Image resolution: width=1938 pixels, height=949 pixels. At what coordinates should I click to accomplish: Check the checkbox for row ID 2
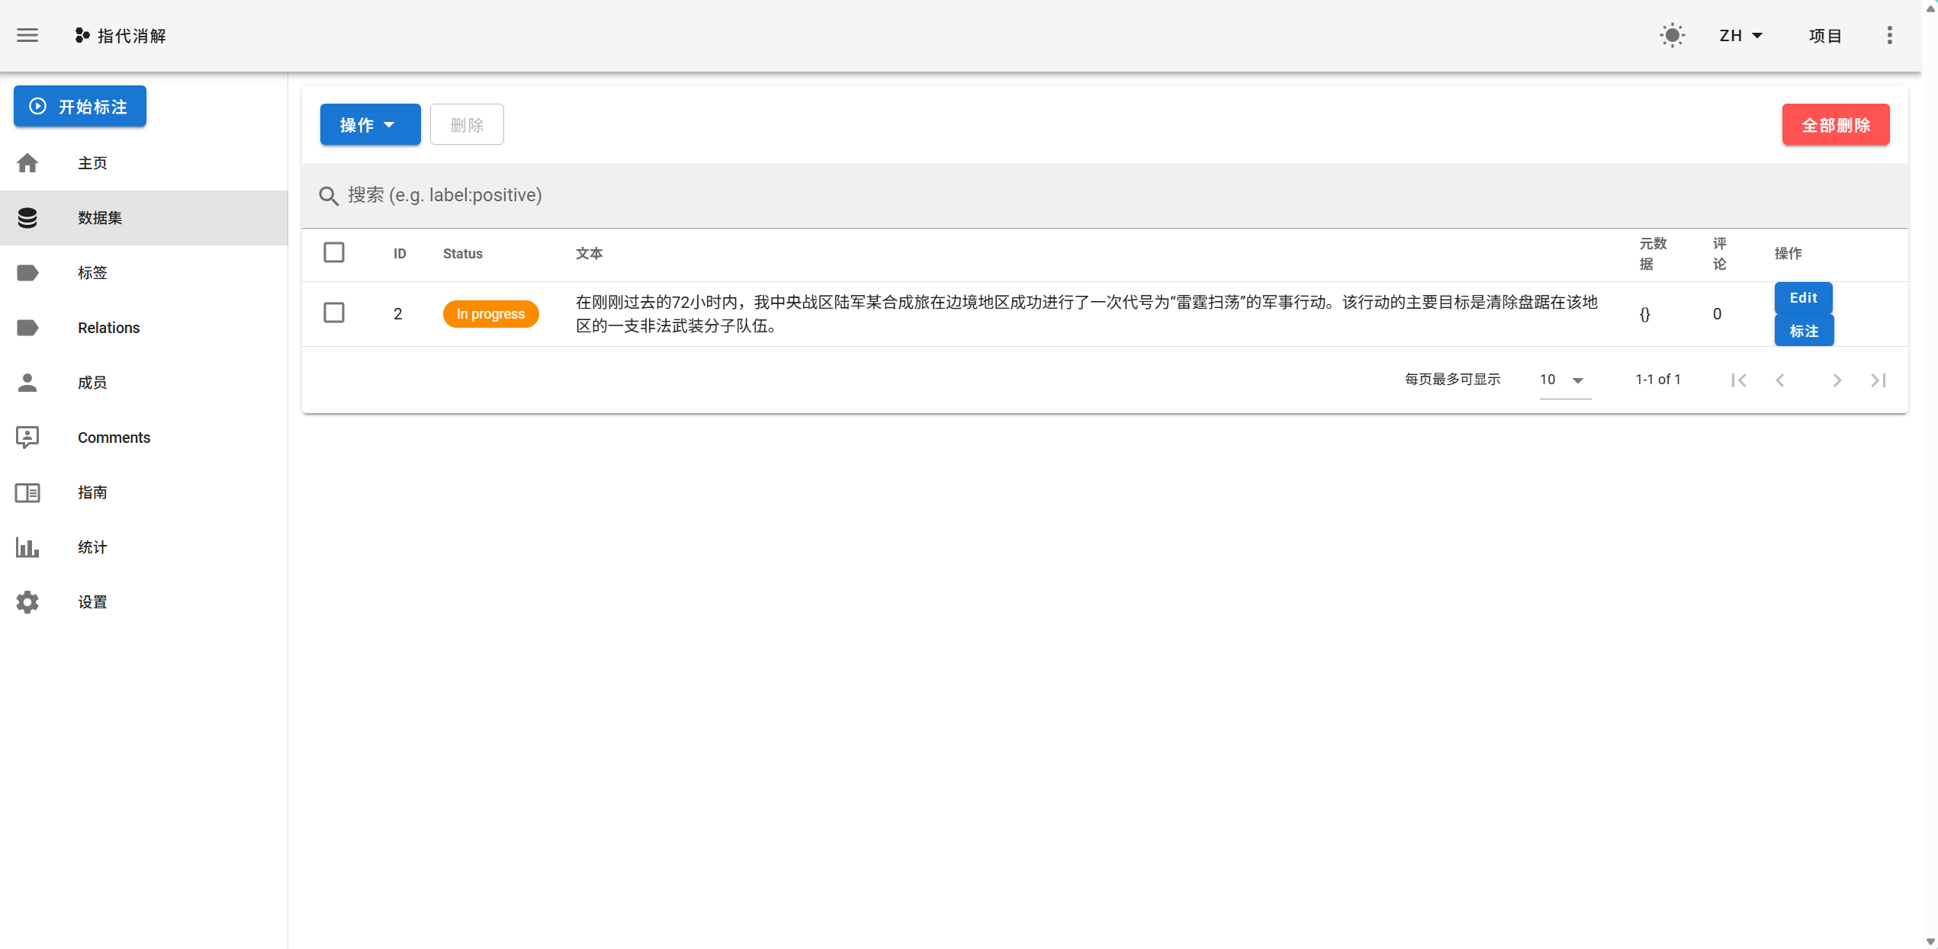click(333, 313)
